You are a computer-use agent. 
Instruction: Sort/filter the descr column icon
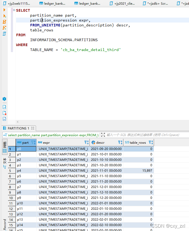point(120,142)
